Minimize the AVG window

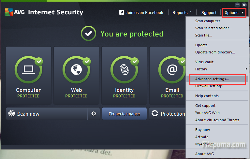pyautogui.click(x=238, y=5)
